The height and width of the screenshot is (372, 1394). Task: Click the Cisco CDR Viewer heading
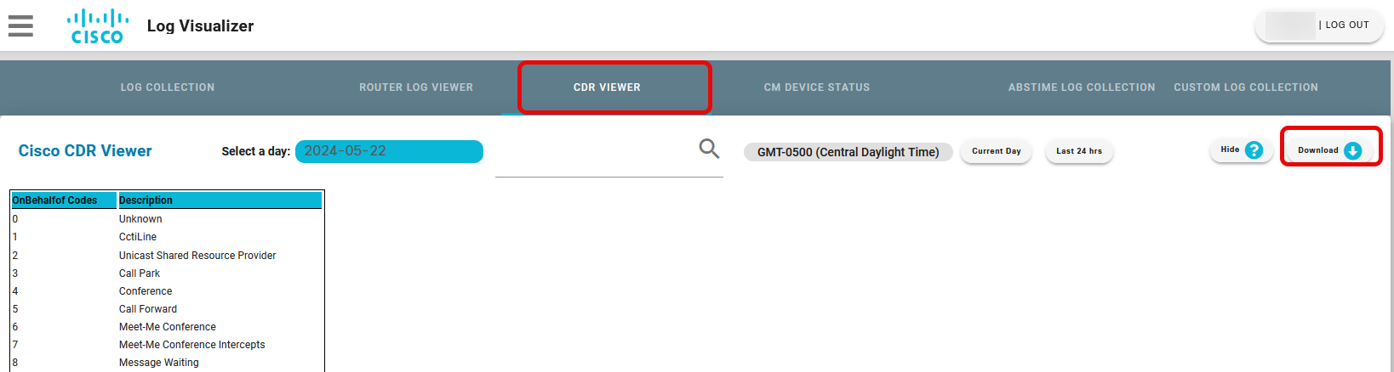[85, 151]
